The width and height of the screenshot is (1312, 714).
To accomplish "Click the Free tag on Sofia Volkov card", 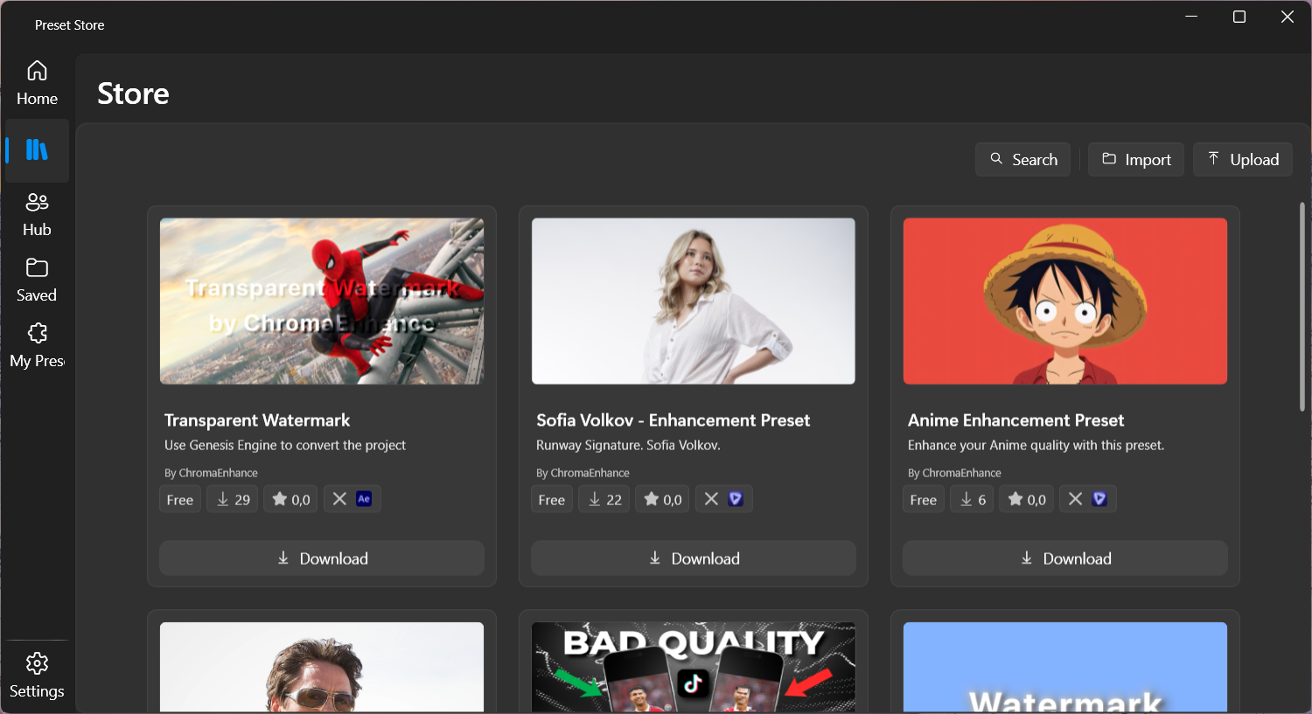I will [x=552, y=499].
